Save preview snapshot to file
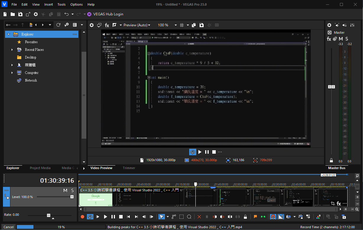The height and width of the screenshot is (230, 363). point(202,25)
